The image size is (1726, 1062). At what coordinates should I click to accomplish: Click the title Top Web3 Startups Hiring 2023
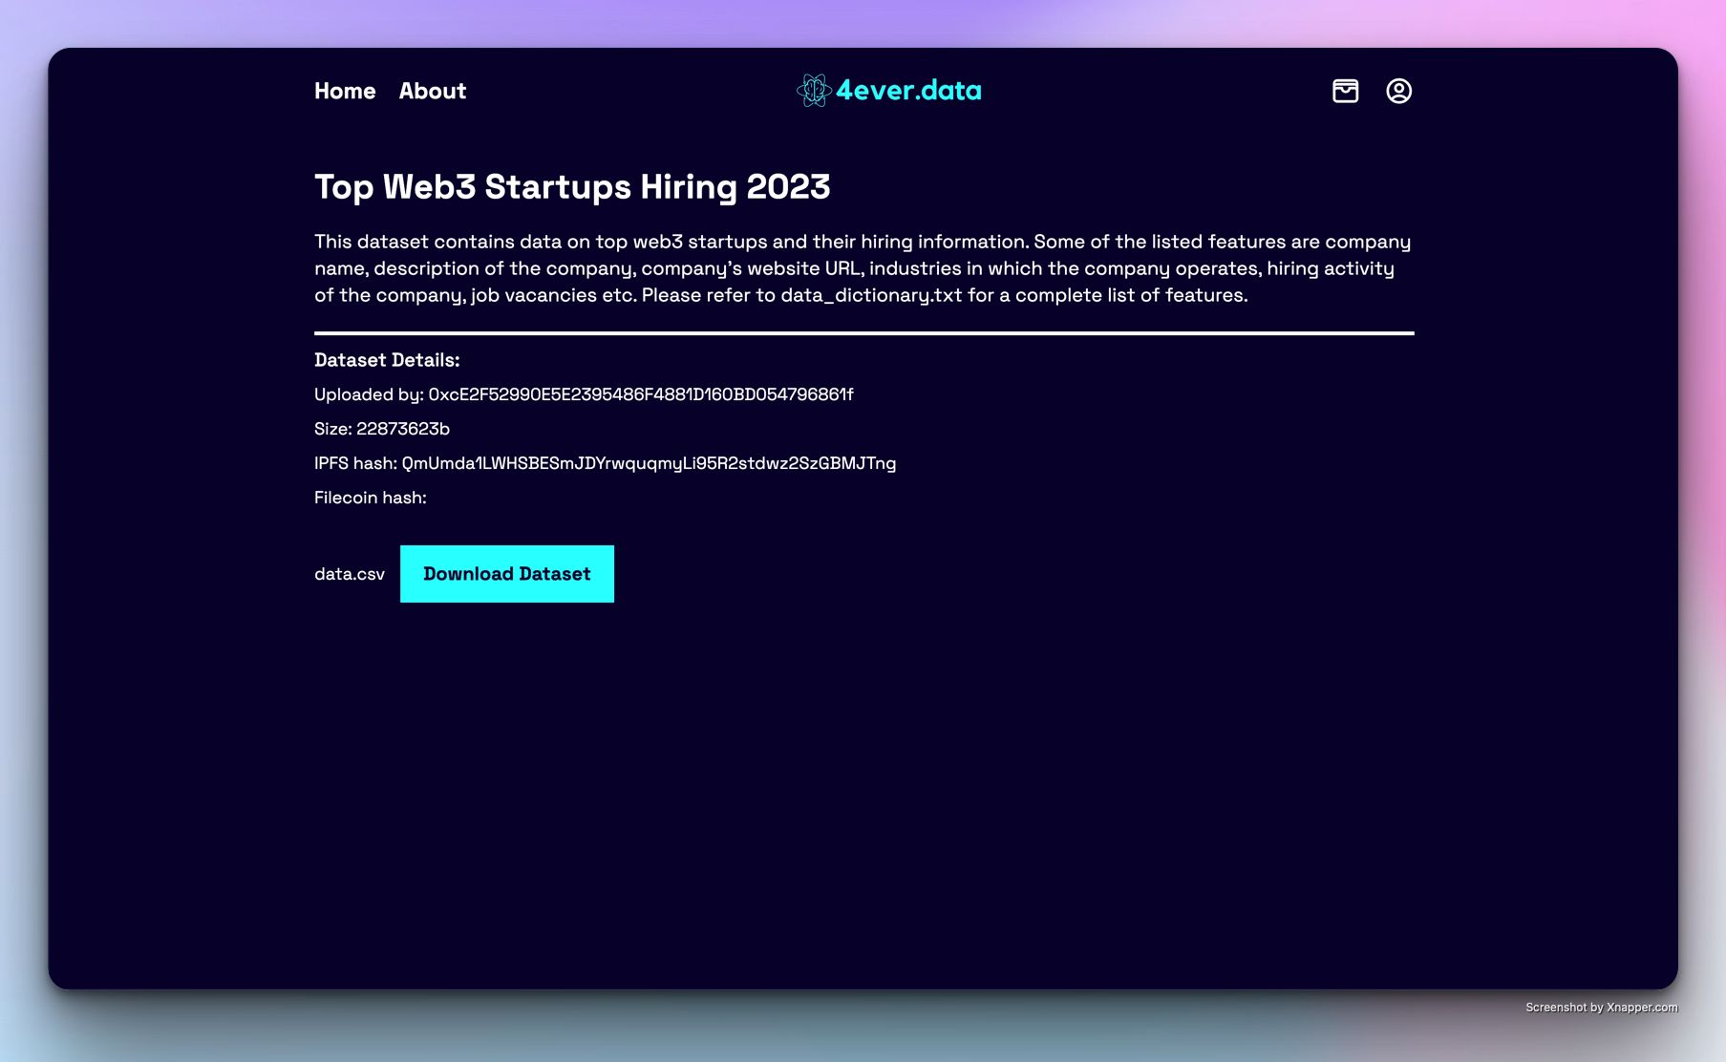(x=572, y=187)
